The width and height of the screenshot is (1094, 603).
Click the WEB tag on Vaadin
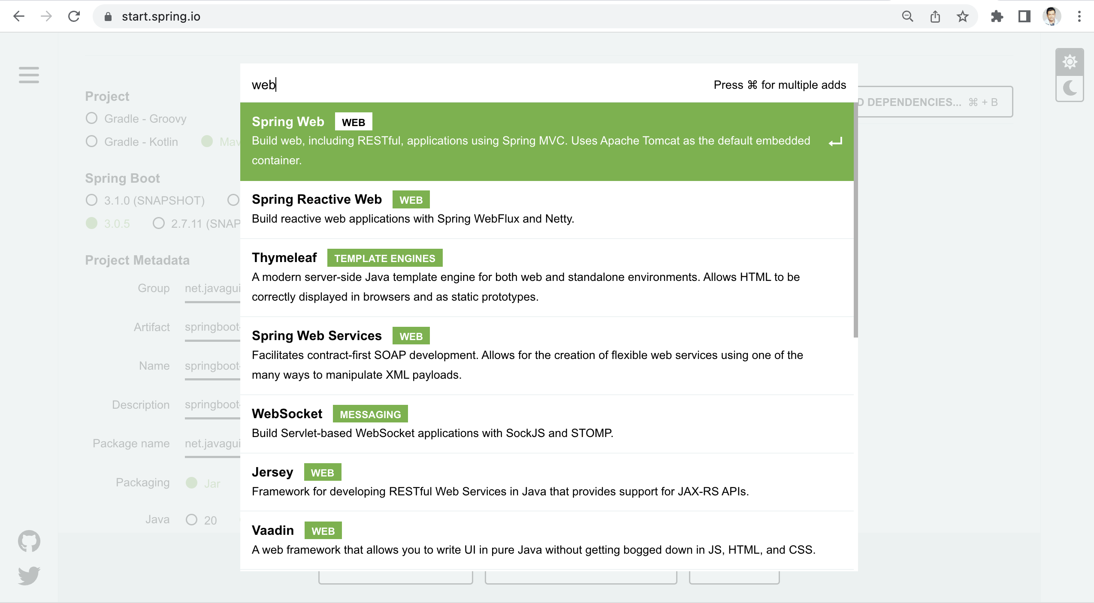[323, 531]
